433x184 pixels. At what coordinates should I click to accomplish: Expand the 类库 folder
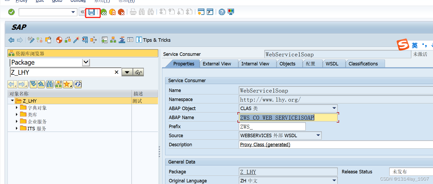tap(17, 115)
